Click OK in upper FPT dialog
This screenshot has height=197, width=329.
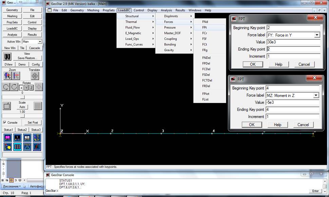coord(253,64)
